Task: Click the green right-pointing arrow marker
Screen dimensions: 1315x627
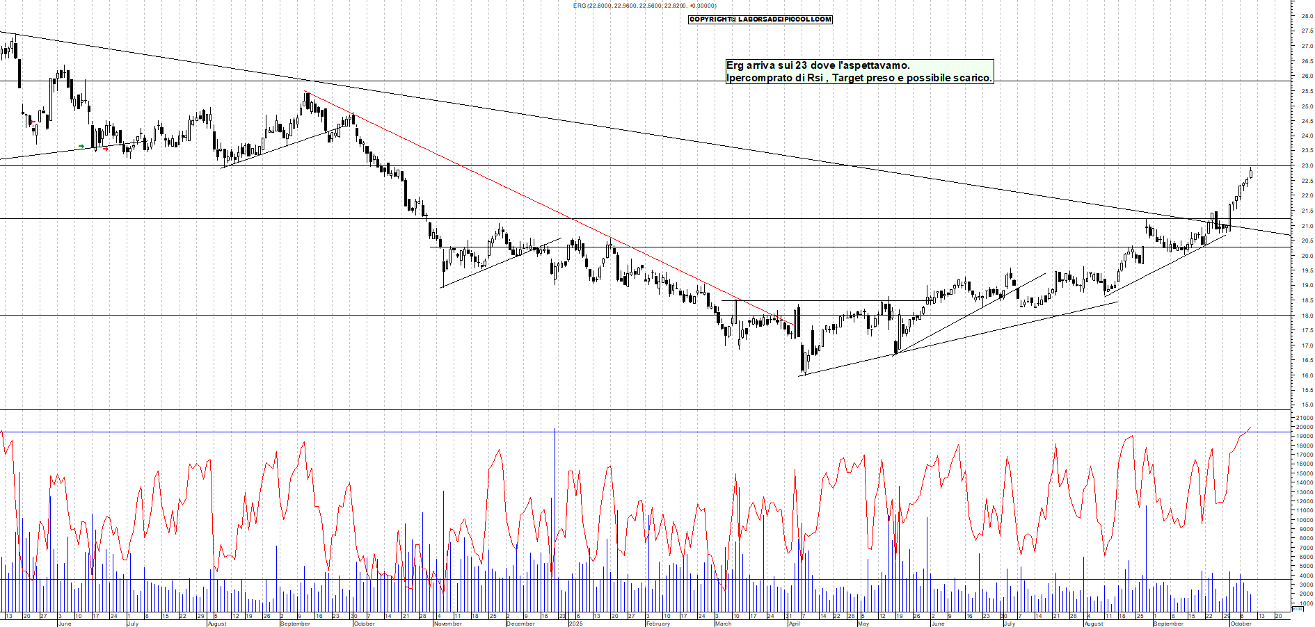Action: click(x=81, y=146)
